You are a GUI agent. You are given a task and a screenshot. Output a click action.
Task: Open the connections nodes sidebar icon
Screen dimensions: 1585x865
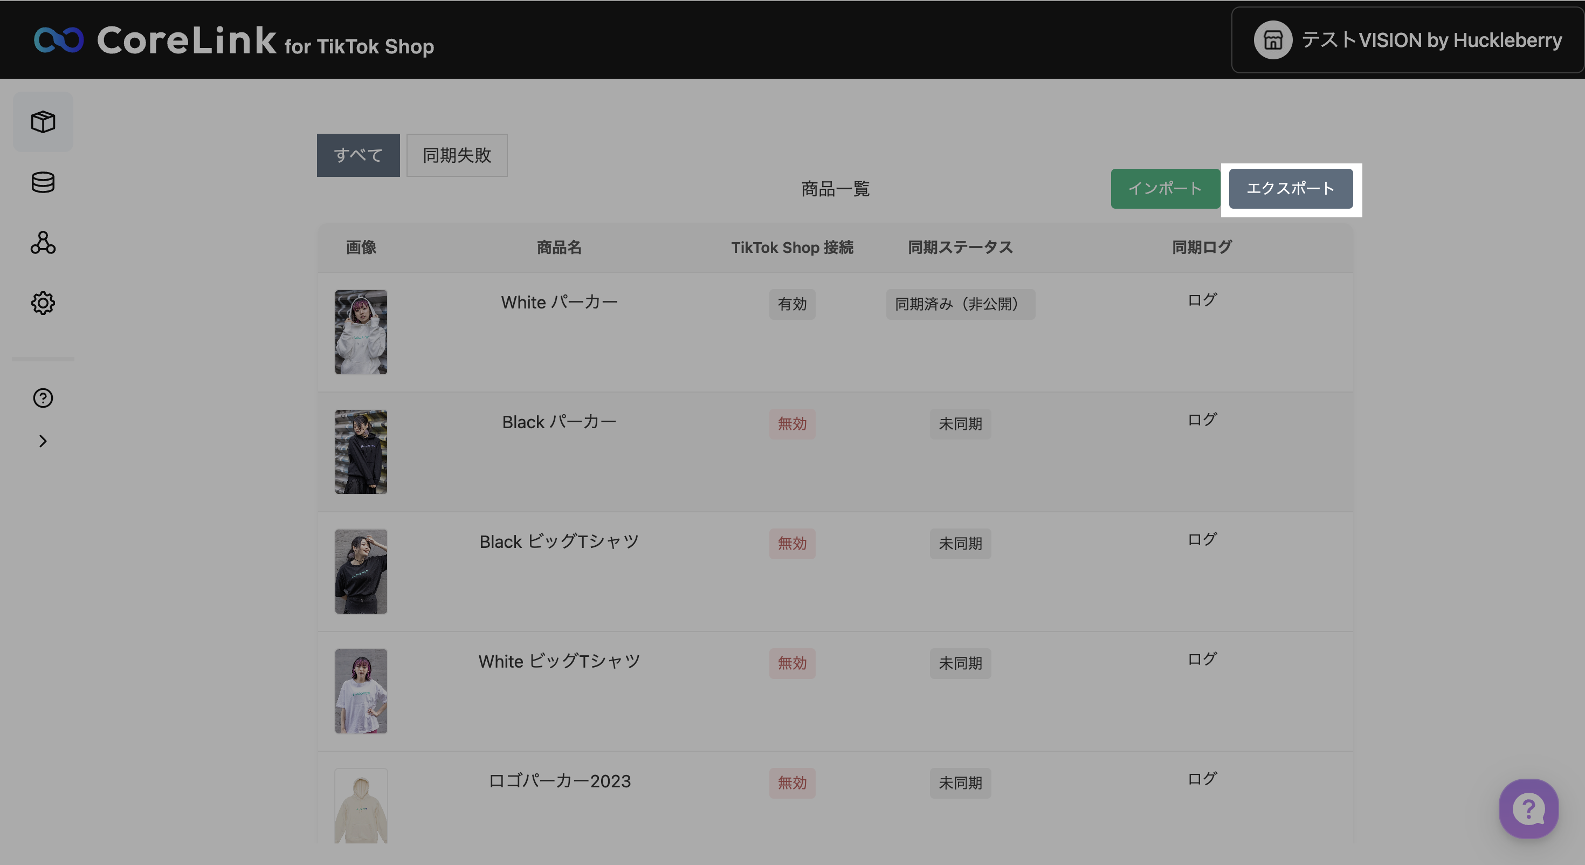click(x=43, y=243)
